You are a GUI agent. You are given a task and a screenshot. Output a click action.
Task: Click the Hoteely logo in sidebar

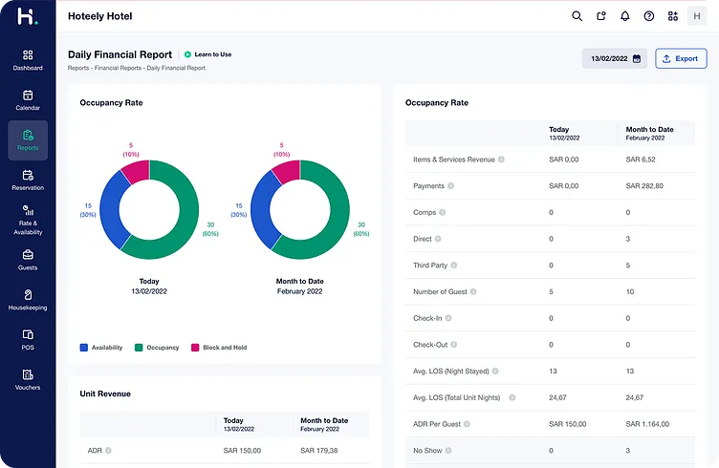point(28,16)
